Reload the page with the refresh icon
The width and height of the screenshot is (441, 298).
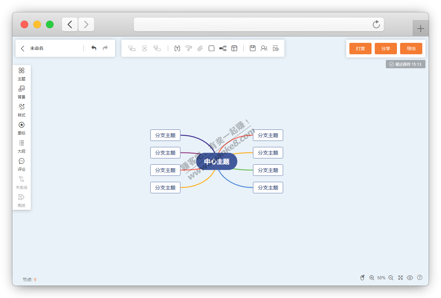point(376,24)
